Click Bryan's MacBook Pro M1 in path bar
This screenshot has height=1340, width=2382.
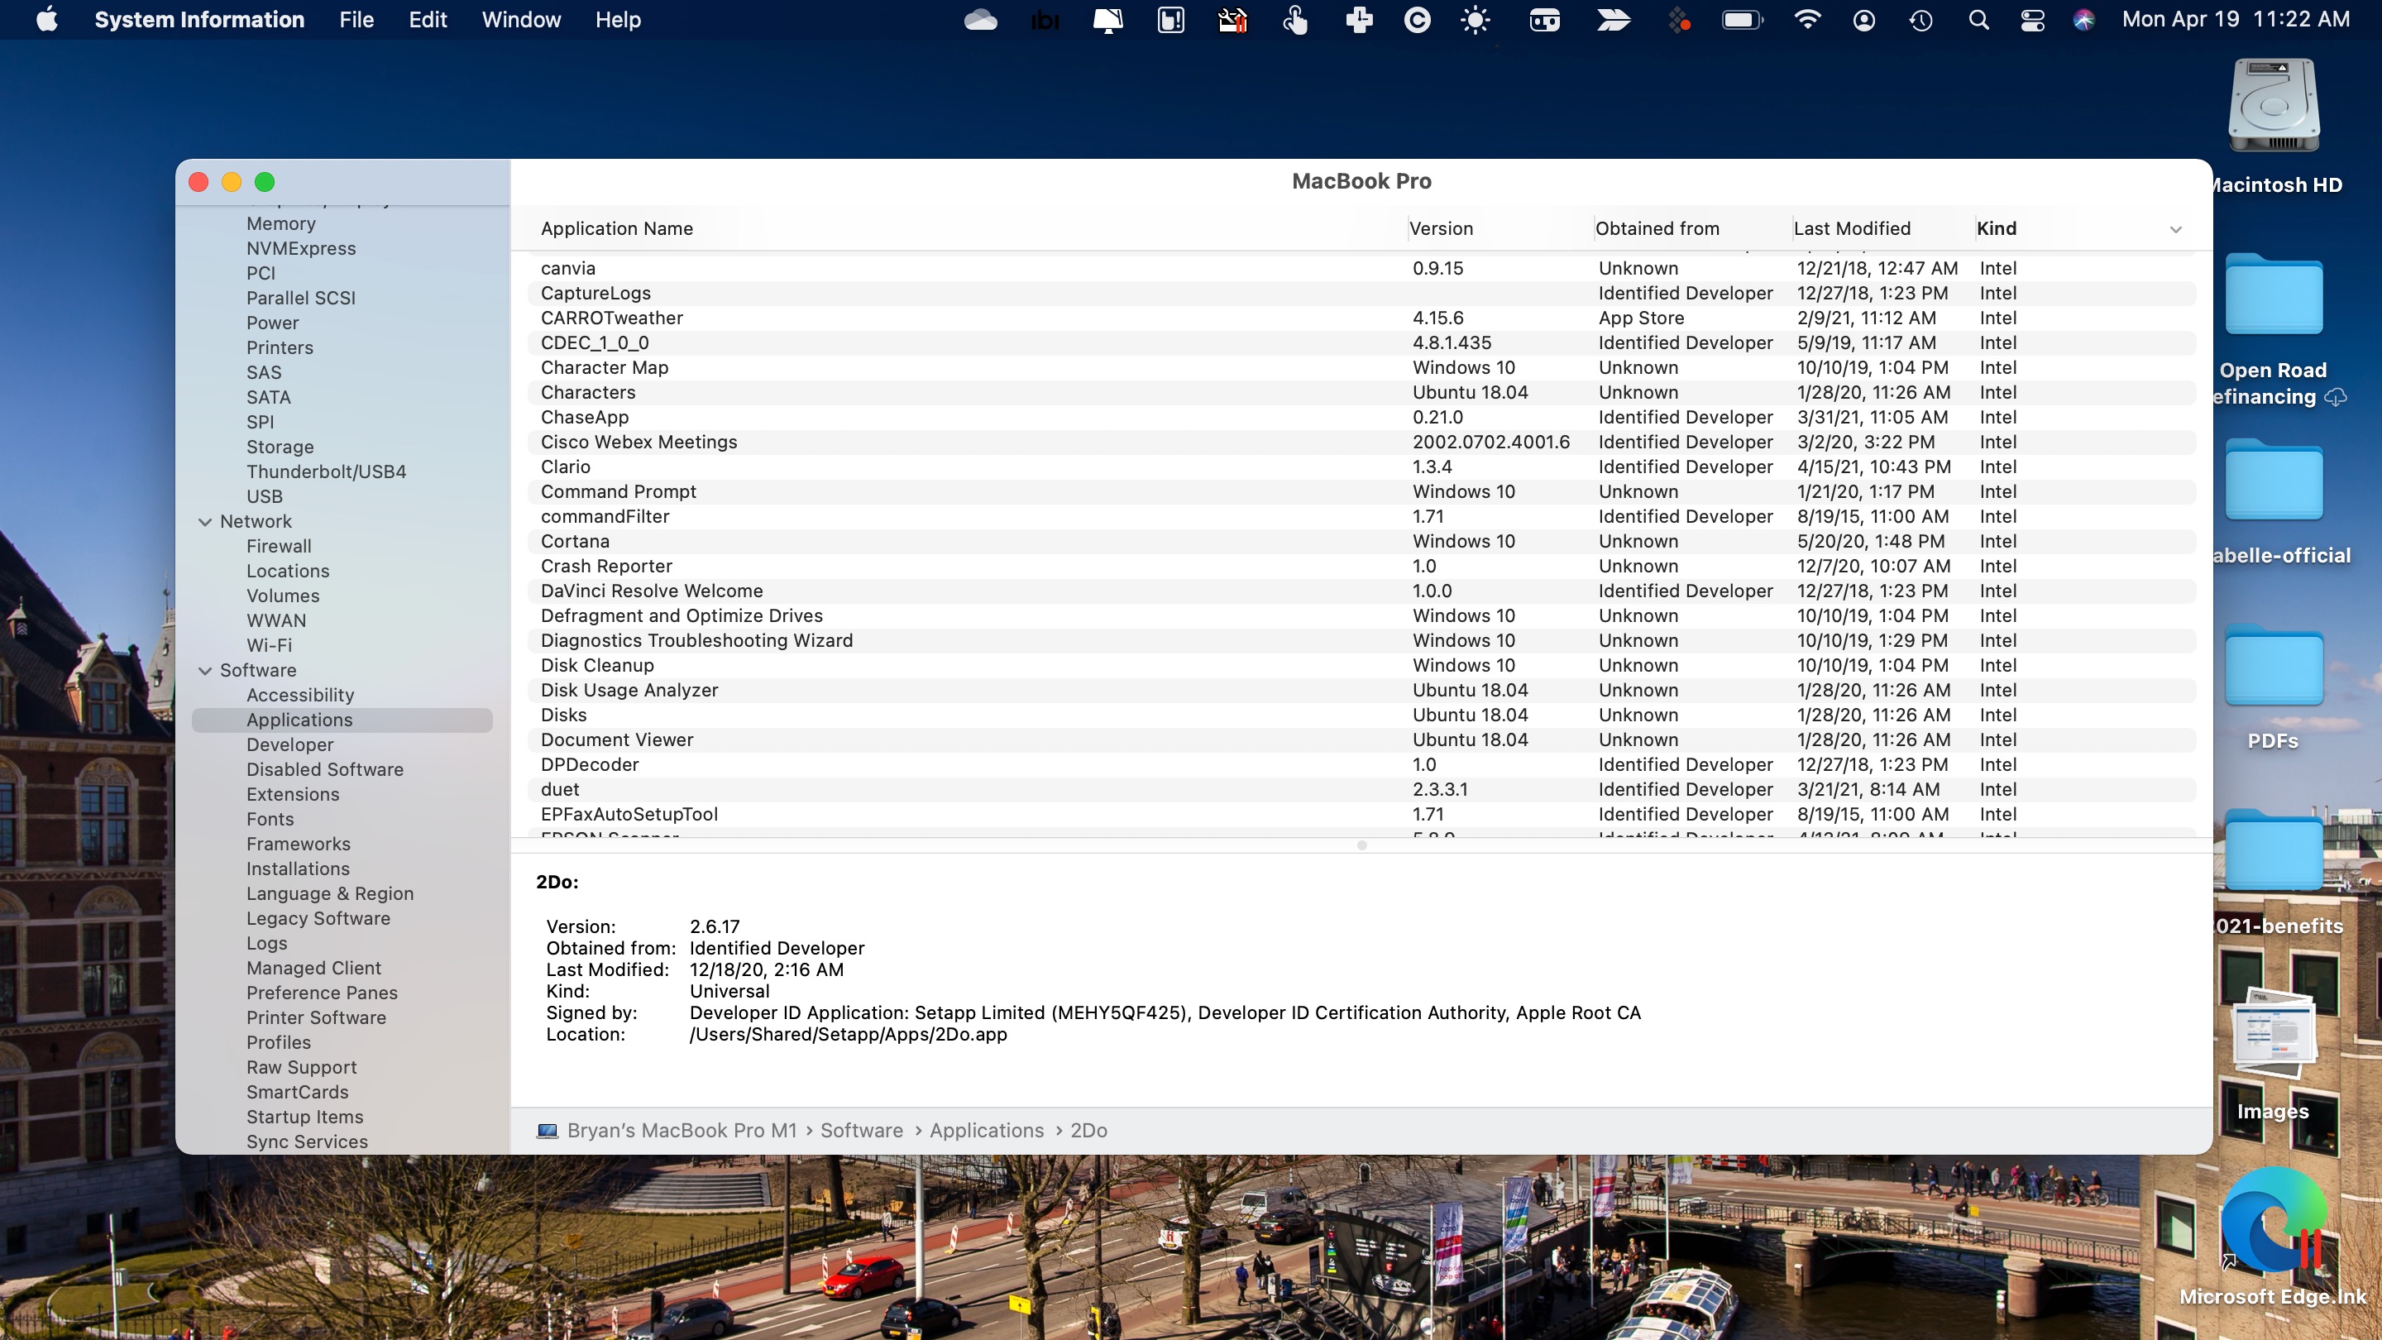tap(682, 1130)
